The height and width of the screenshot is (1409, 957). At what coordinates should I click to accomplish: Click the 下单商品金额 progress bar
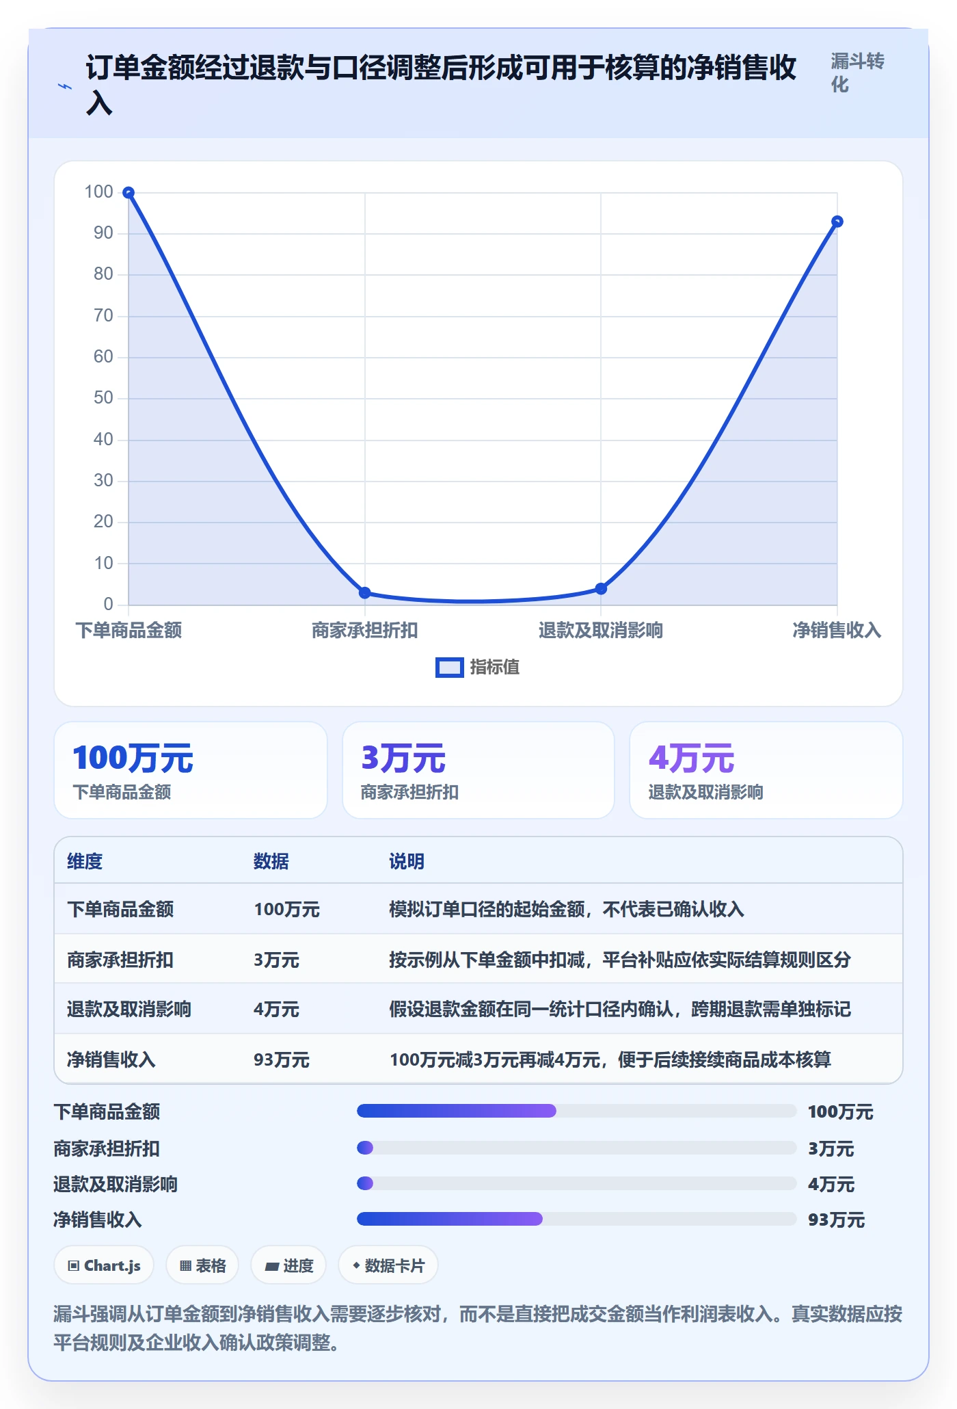click(x=576, y=1111)
